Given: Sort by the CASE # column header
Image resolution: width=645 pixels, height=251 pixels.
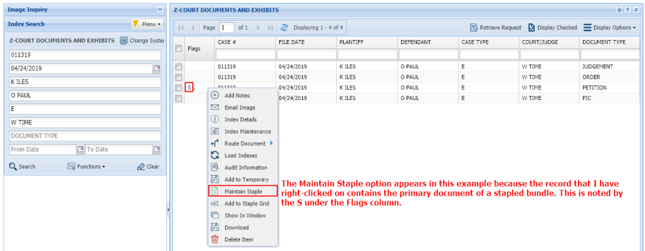Looking at the screenshot, I should pyautogui.click(x=244, y=42).
